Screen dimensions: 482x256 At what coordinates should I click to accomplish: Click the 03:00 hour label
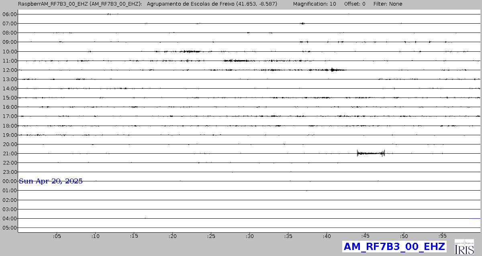click(x=10, y=209)
